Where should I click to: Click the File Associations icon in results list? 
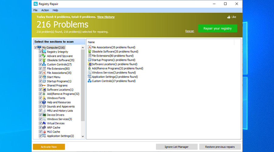coord(90,47)
